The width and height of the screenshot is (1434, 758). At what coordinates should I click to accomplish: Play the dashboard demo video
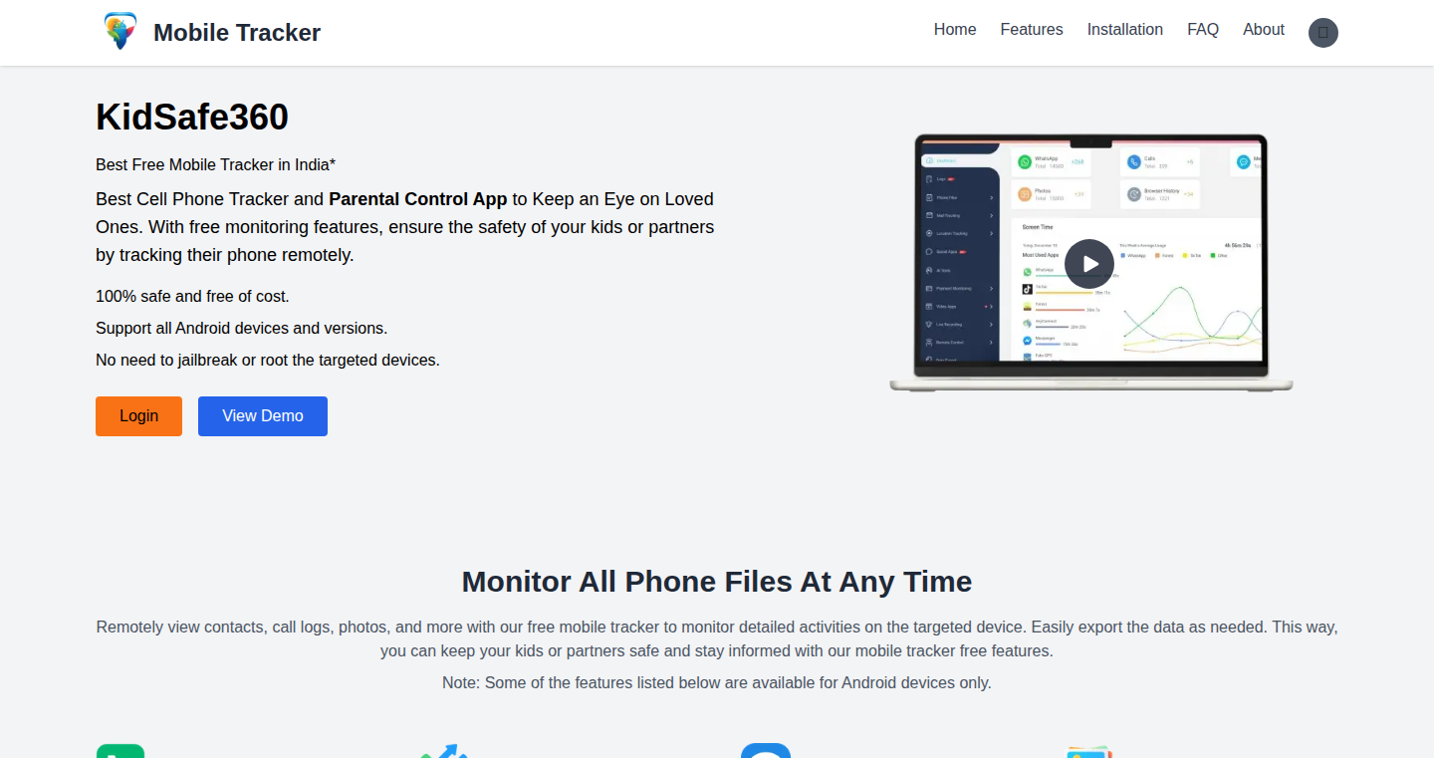[1089, 264]
